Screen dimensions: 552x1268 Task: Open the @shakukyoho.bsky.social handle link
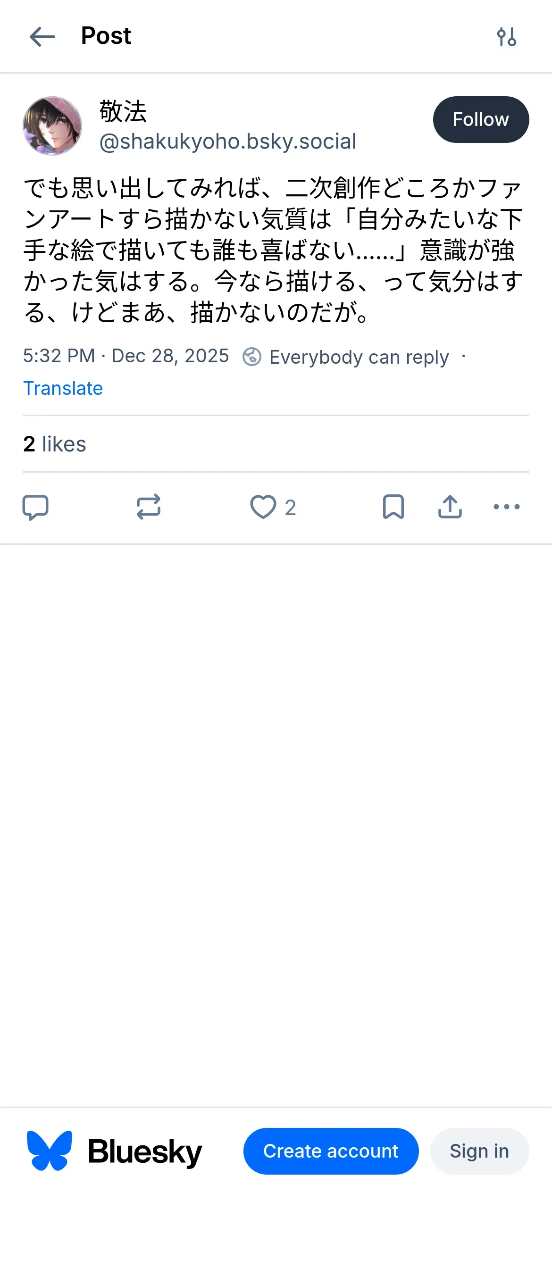[x=227, y=142]
